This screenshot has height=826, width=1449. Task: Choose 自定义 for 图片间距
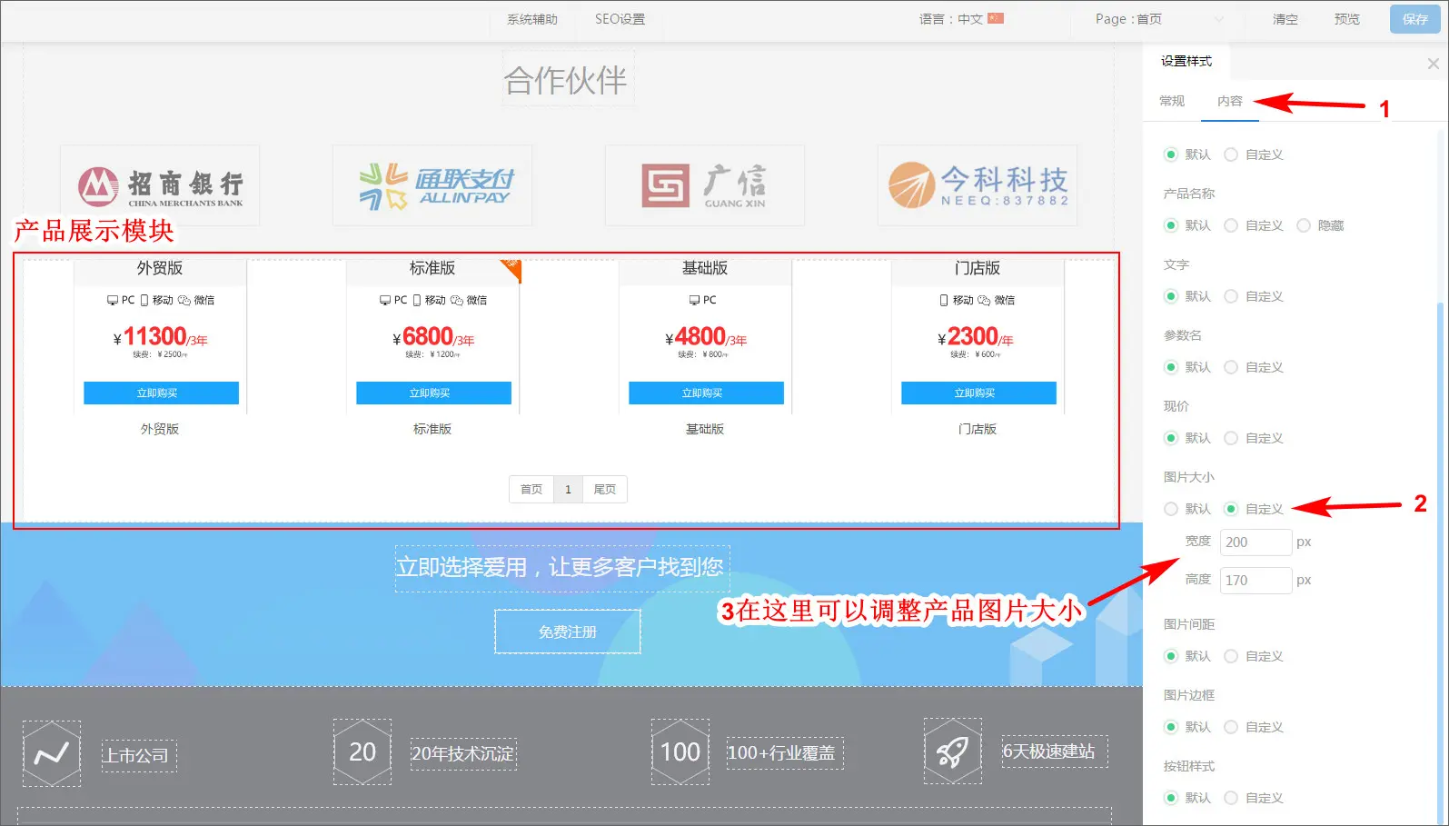[x=1231, y=656]
